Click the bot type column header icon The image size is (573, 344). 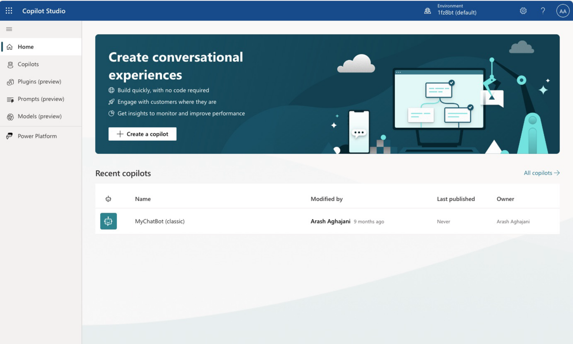click(108, 199)
